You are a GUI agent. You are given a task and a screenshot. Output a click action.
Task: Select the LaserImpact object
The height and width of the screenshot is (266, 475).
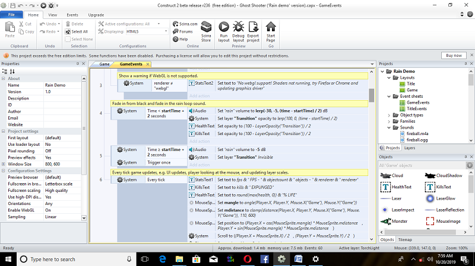click(397, 210)
